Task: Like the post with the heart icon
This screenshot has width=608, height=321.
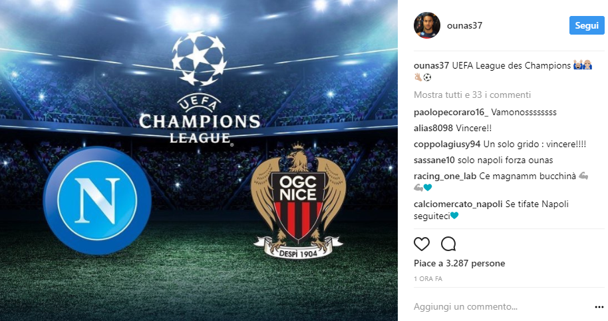Action: pos(422,244)
